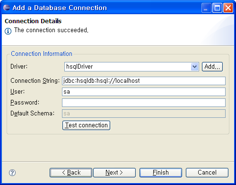
Task: Click the blue information icon beside success message
Action: pos(8,31)
